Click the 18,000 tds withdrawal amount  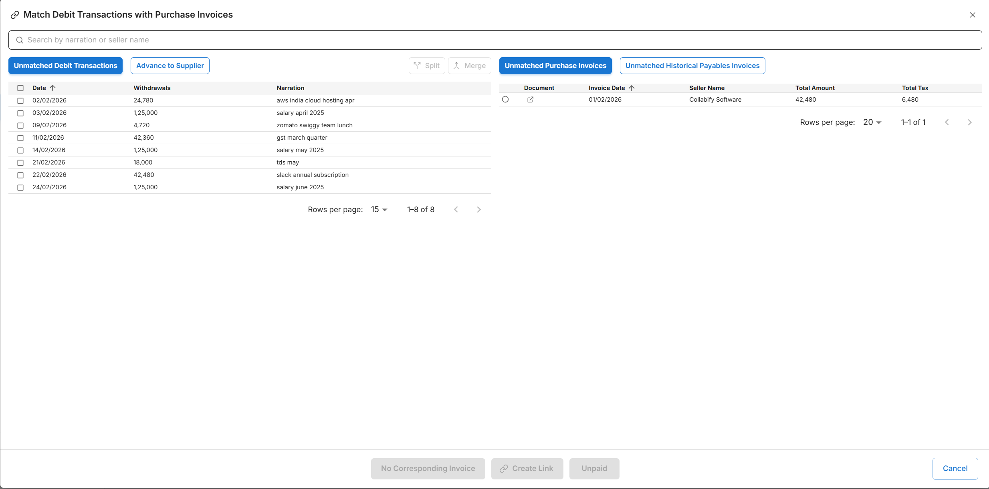coord(143,162)
